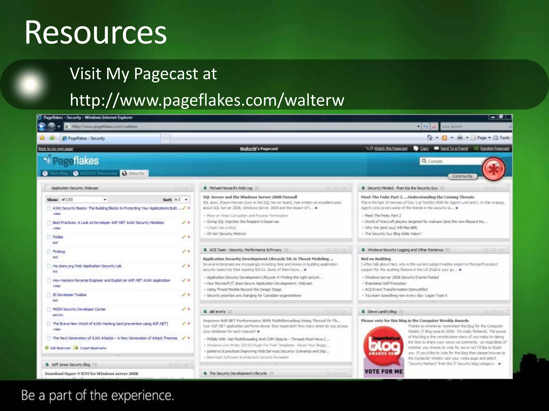Open the recent pages dropdown beside Forward
Viewport: 549px width, 411px height.
(x=59, y=127)
